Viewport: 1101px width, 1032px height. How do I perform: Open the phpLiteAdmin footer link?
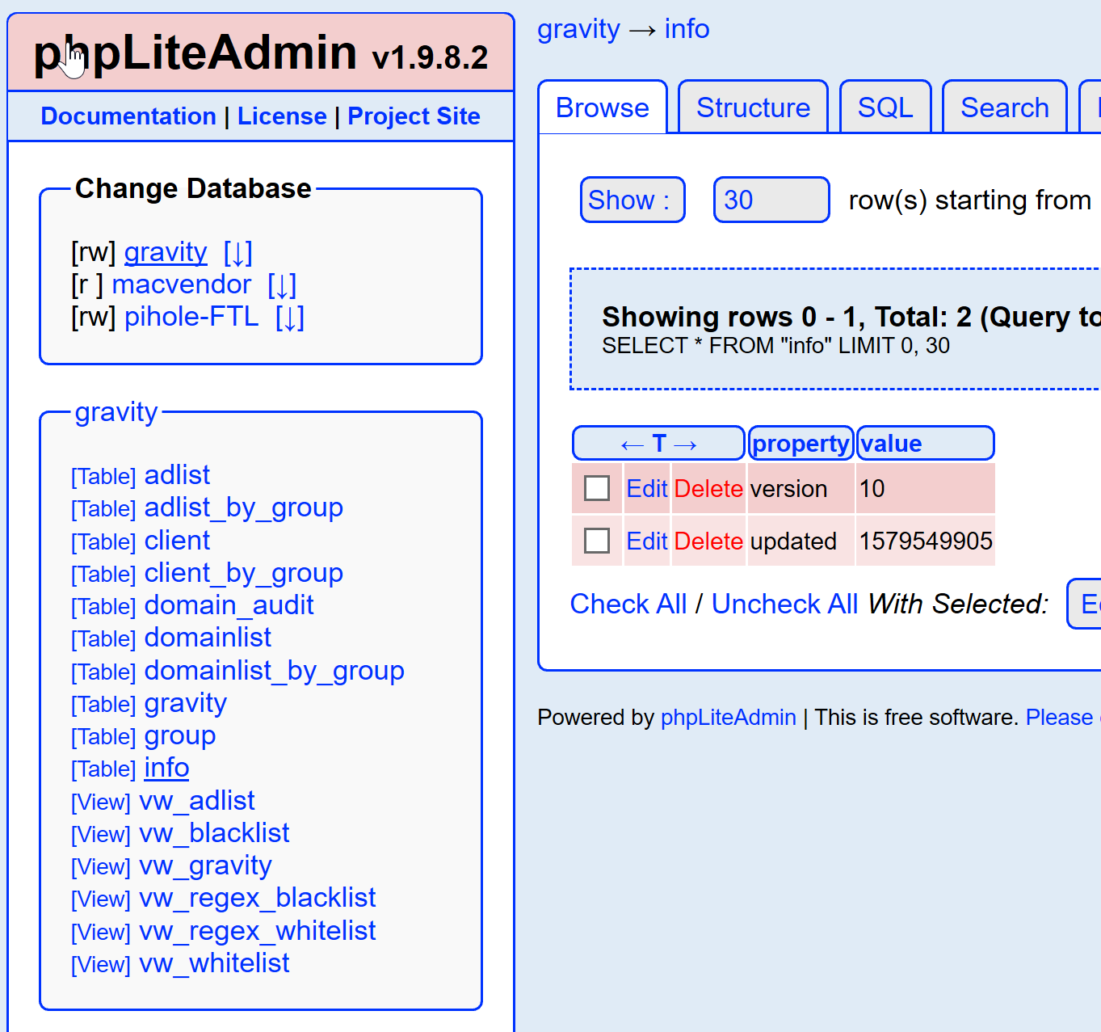[x=729, y=718]
